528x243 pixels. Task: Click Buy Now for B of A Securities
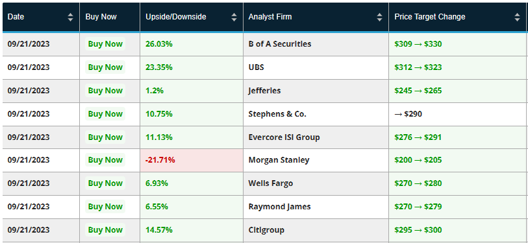click(105, 44)
